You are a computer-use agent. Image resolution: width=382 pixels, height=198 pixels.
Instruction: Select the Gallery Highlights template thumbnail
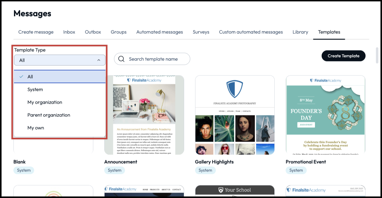pyautogui.click(x=235, y=115)
